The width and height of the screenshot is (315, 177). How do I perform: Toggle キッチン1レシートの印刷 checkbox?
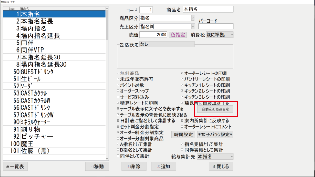(182, 85)
